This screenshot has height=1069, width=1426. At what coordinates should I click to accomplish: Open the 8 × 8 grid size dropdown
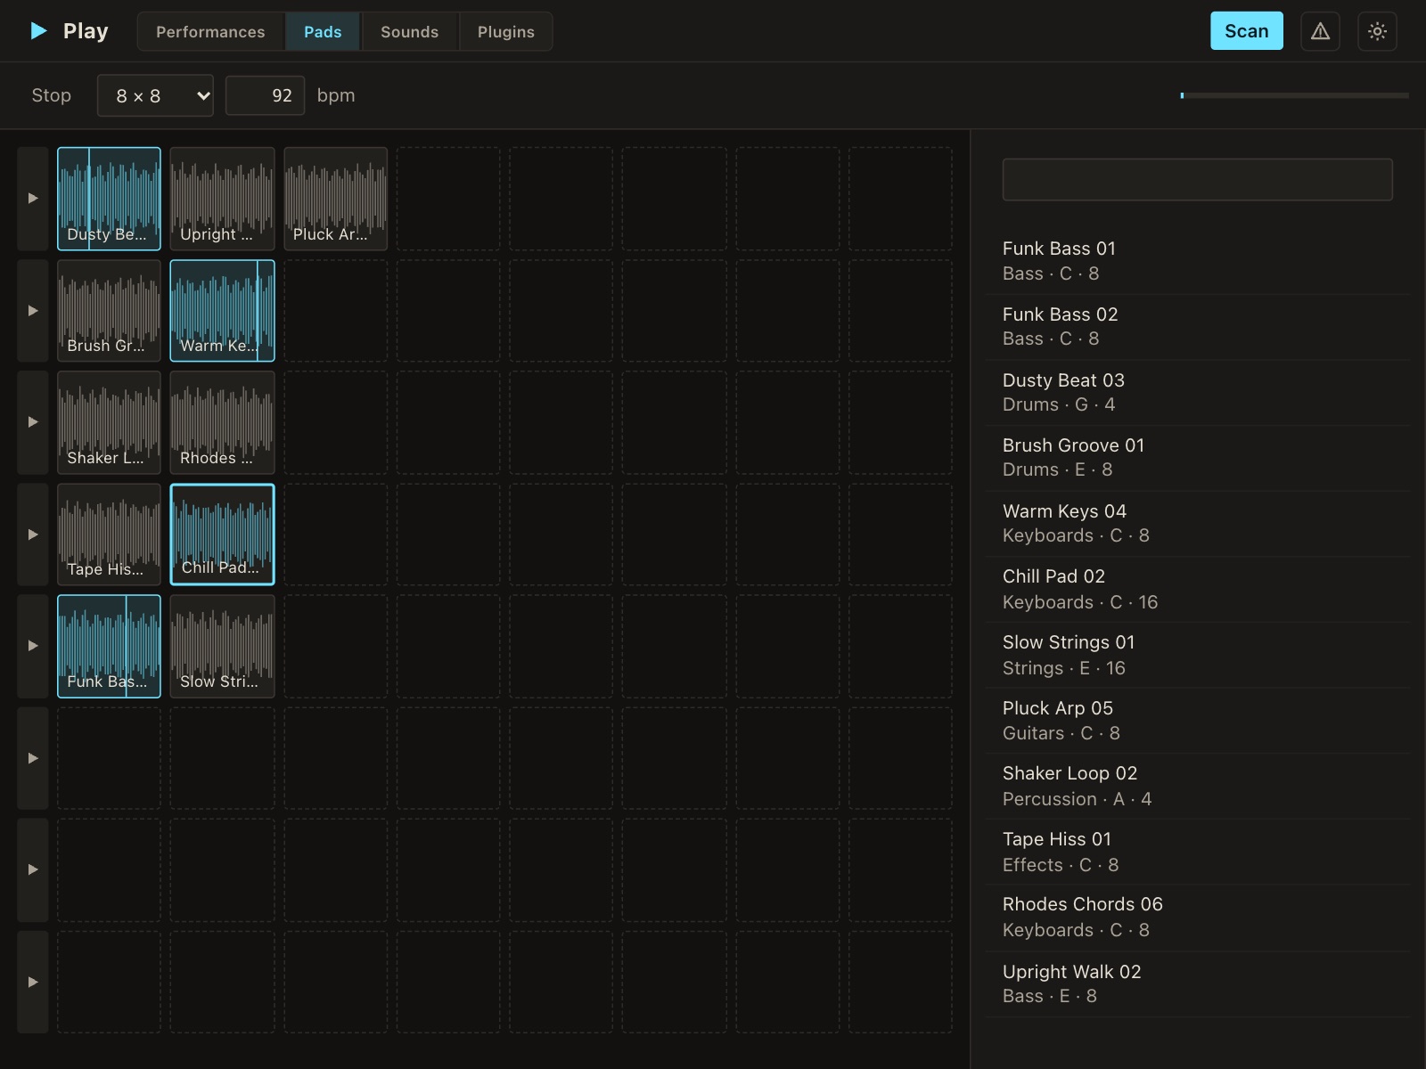point(155,95)
